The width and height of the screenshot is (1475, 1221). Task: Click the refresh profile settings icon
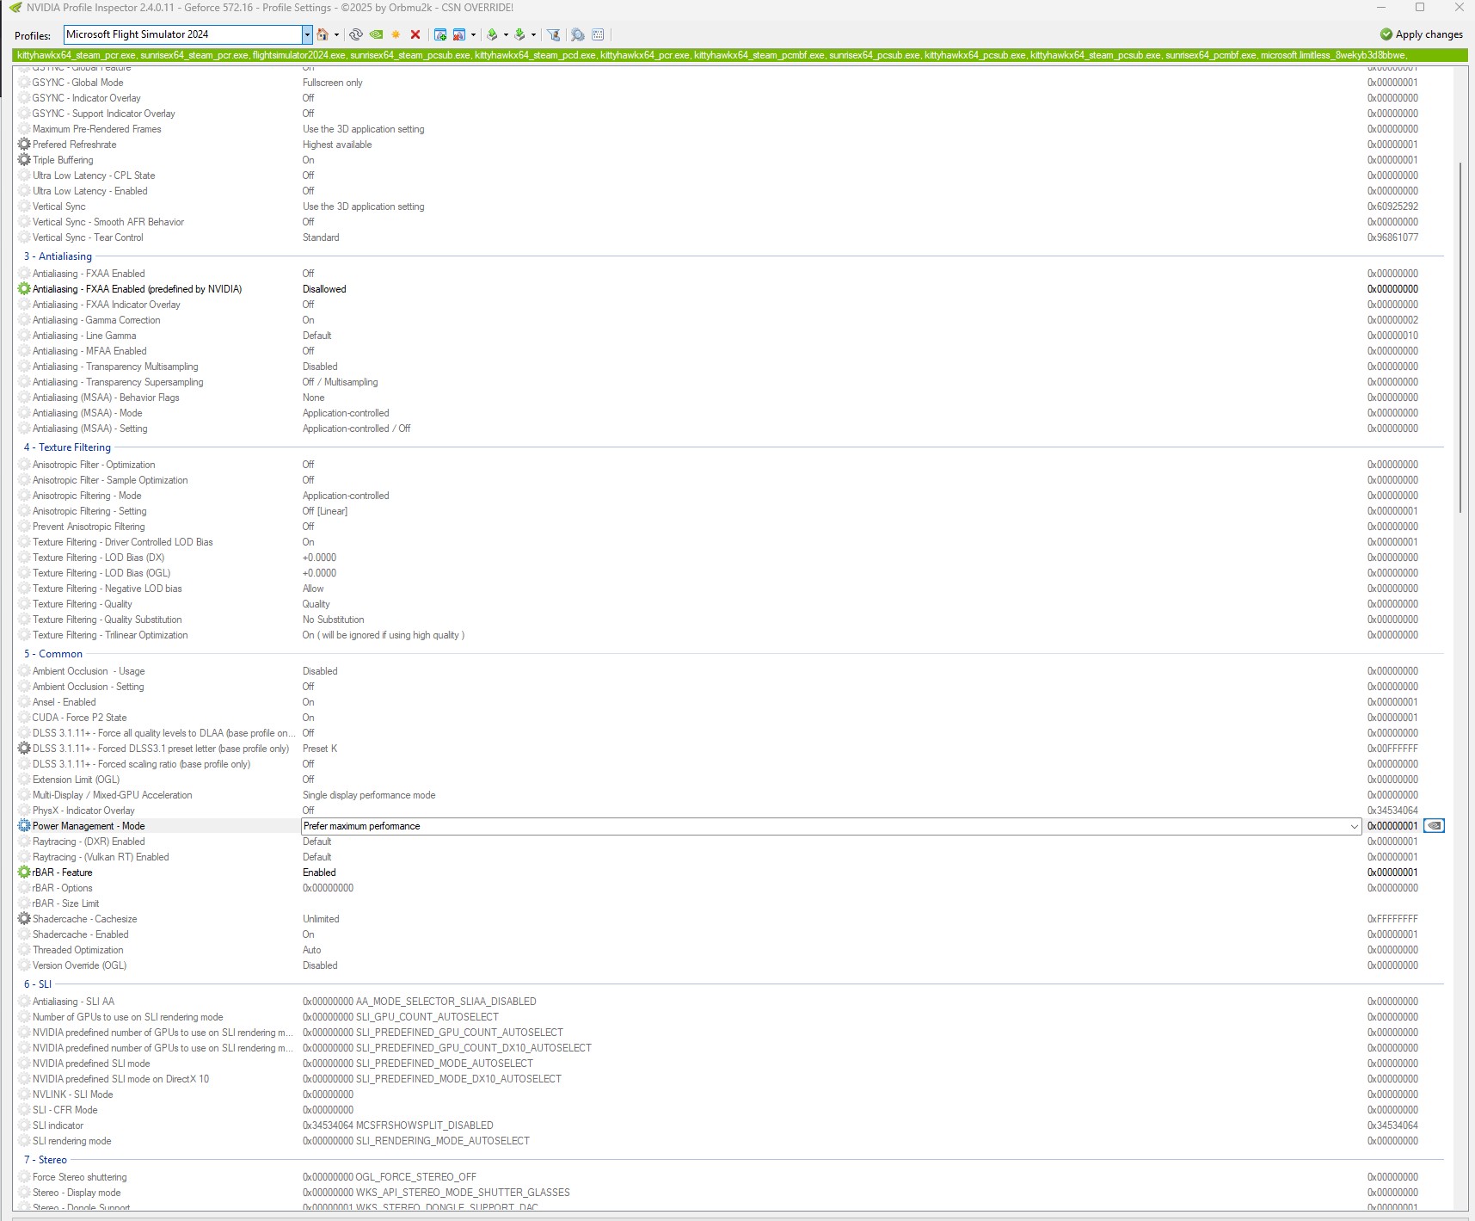coord(355,34)
